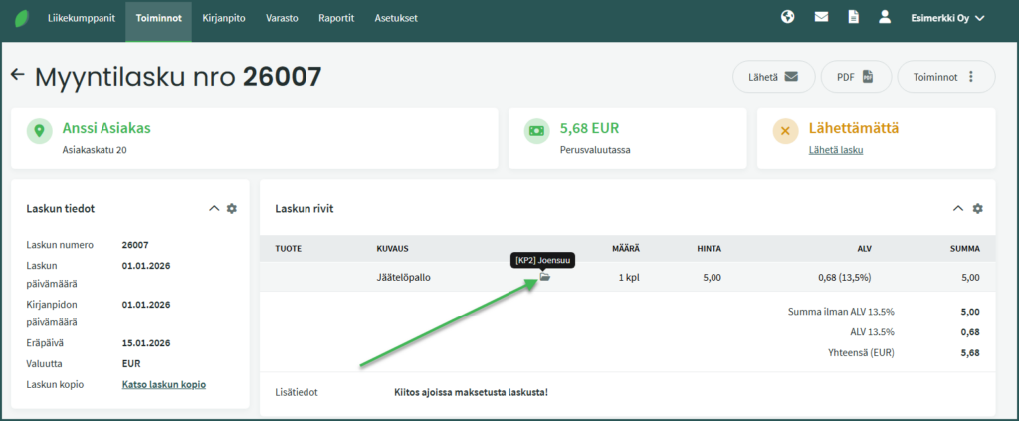The width and height of the screenshot is (1019, 421).
Task: Collapse the Laskun rivit panel
Action: click(x=958, y=208)
